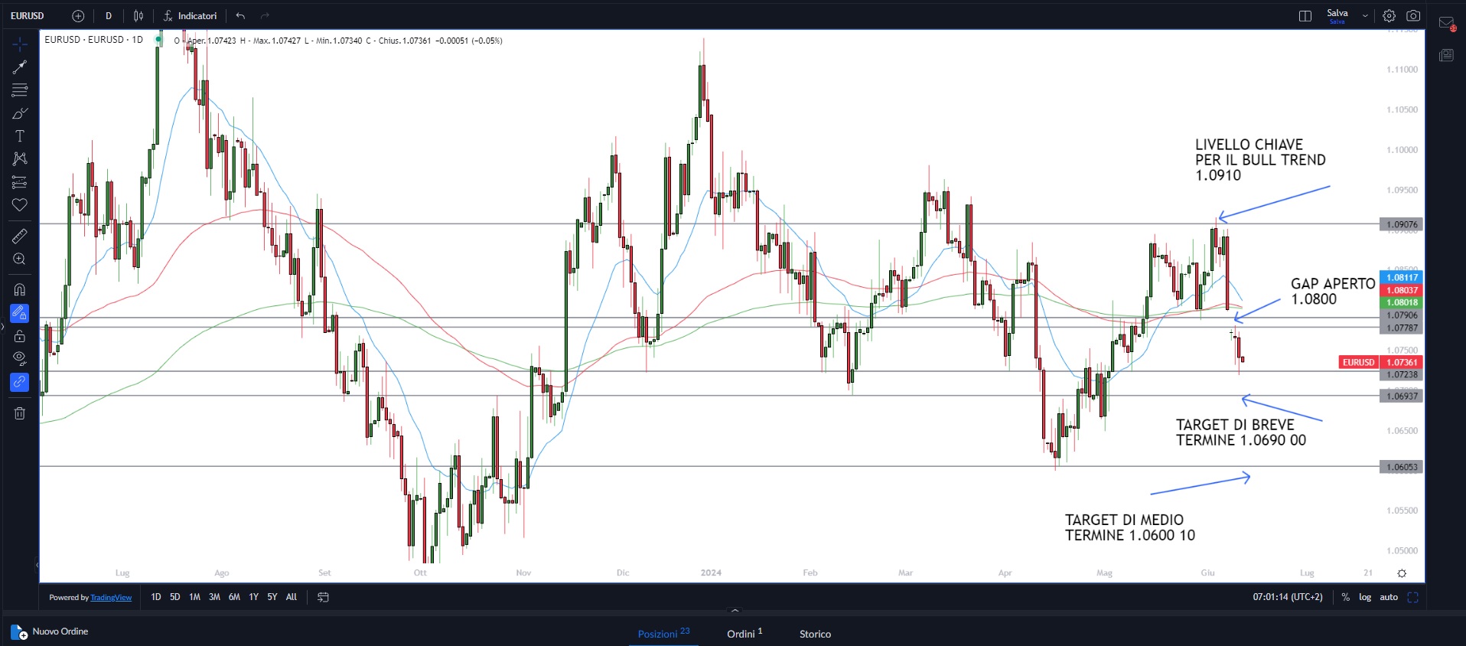Activate the ruler measure tool
Image resolution: width=1466 pixels, height=646 pixels.
pos(20,236)
